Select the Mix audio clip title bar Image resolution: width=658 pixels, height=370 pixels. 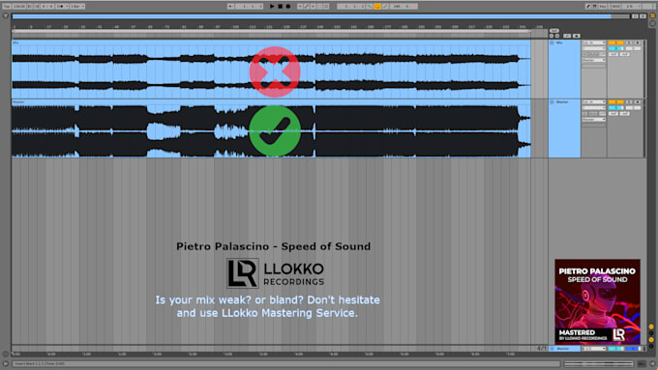pyautogui.click(x=271, y=43)
